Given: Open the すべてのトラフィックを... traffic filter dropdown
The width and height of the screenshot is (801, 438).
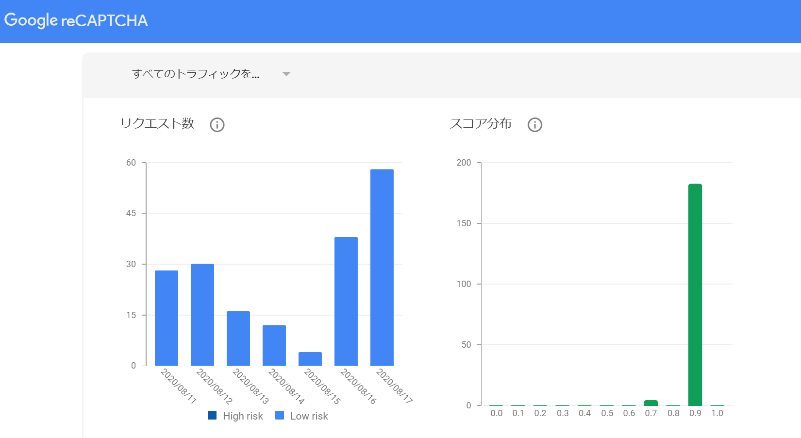Looking at the screenshot, I should click(x=211, y=74).
